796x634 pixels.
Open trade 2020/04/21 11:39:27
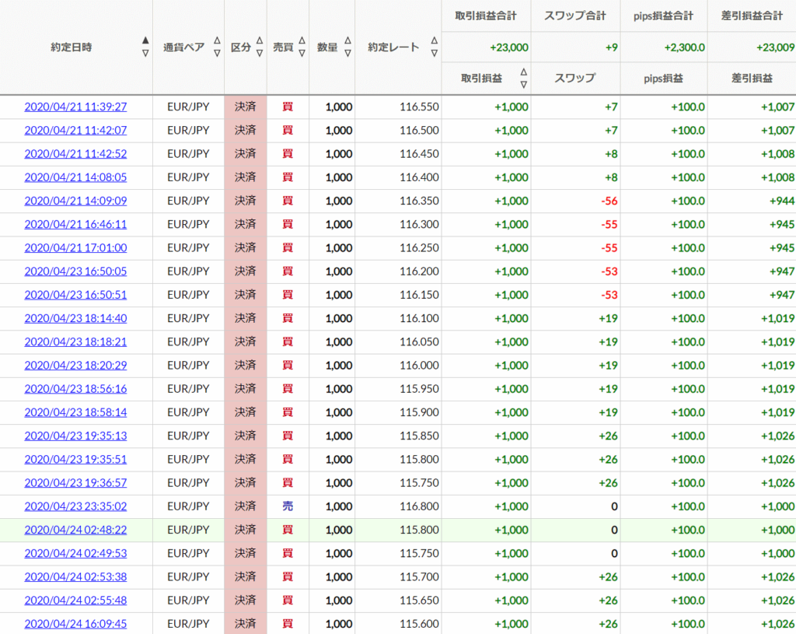pos(75,107)
